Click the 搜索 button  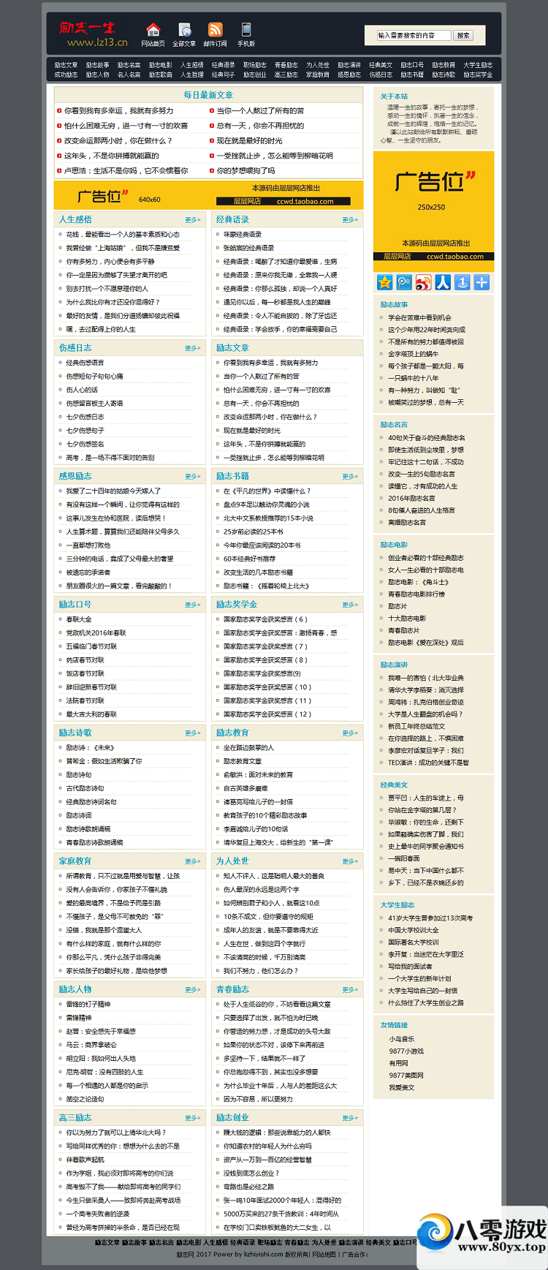click(463, 35)
